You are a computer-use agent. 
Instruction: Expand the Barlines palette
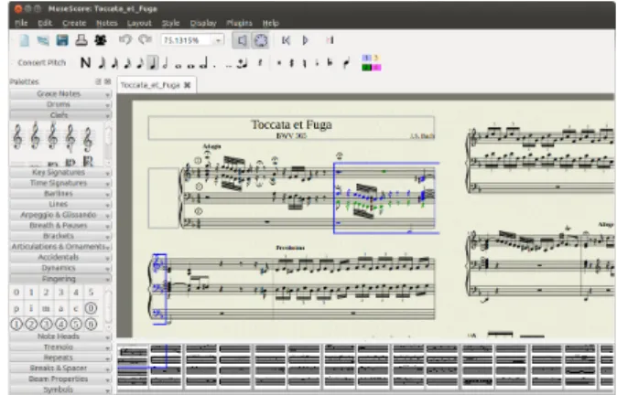click(60, 194)
